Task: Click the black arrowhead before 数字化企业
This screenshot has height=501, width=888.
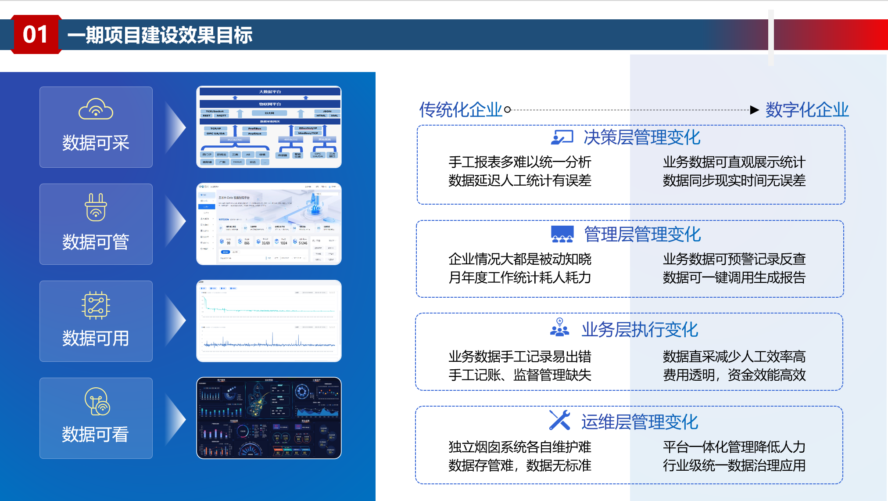Action: tap(754, 110)
